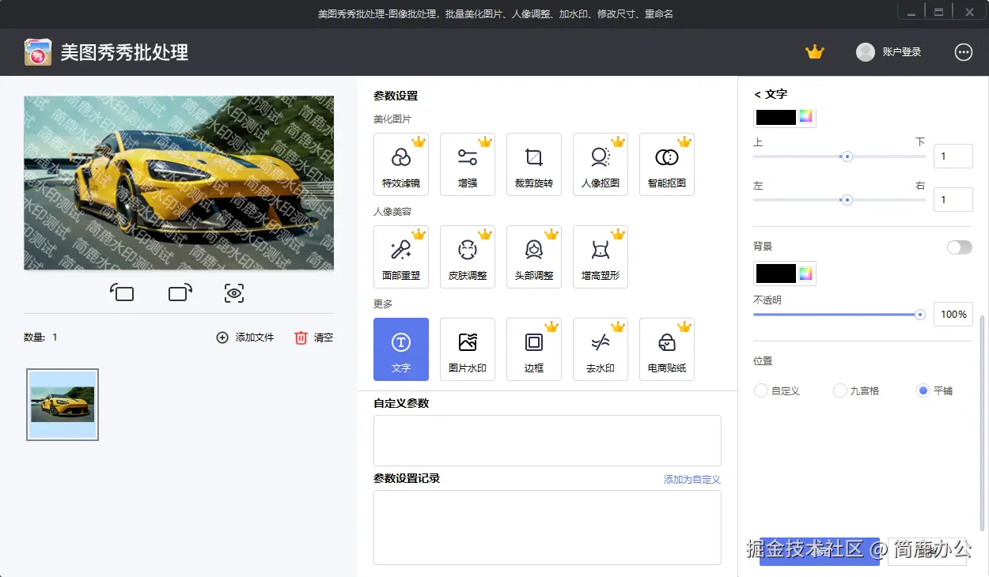Switch to the 边框 border tab
Screen dimensions: 989x577
(x=534, y=349)
